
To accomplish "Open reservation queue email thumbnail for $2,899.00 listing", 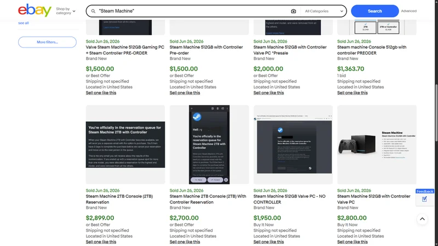I will (x=125, y=144).
